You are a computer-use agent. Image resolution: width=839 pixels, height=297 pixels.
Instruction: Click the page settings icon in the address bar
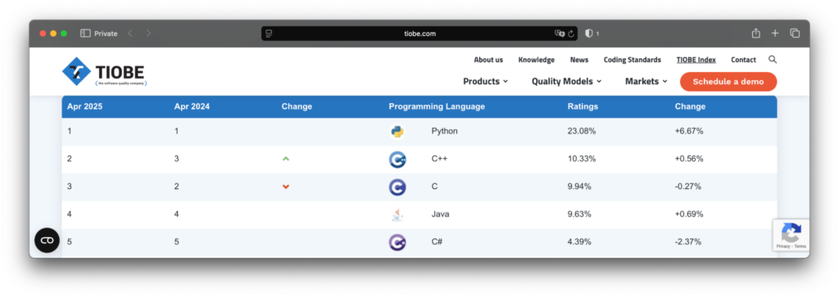coord(269,34)
